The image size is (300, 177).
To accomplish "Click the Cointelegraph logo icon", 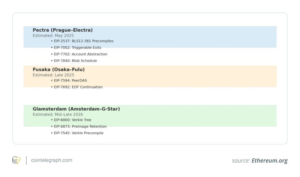I will point(17,160).
